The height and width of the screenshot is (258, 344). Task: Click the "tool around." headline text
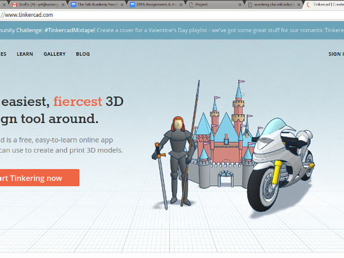click(59, 119)
